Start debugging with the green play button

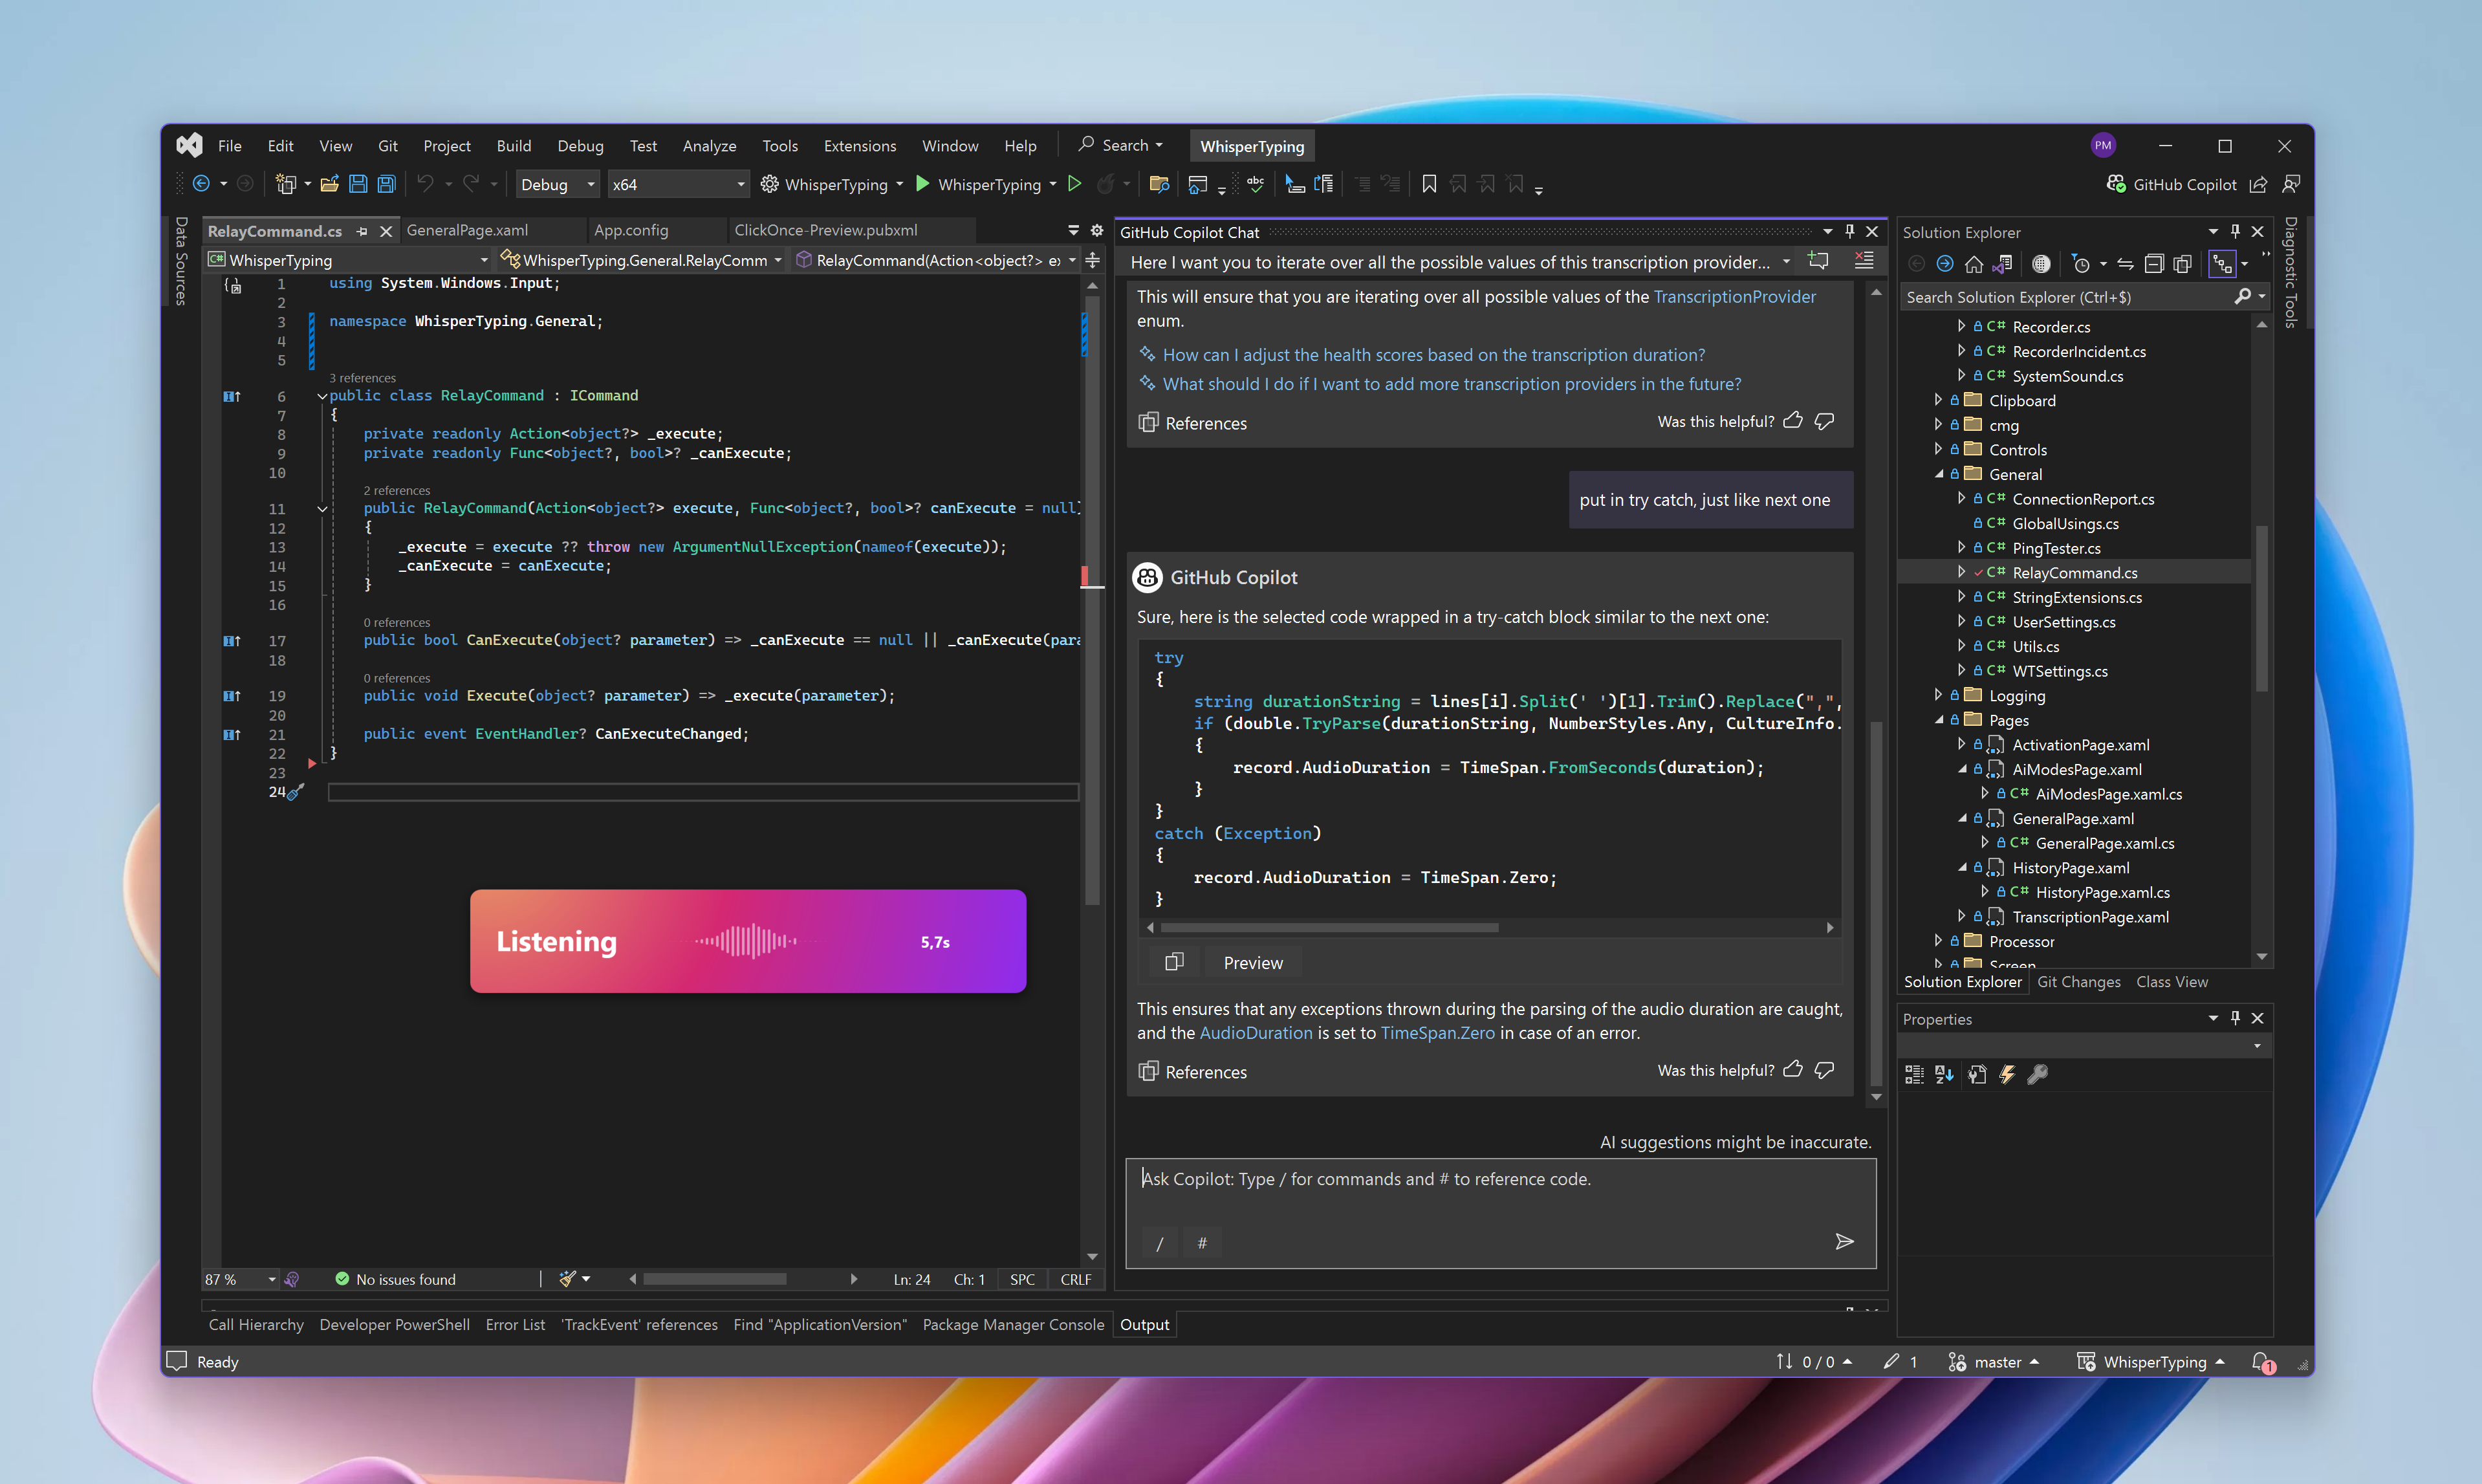[1074, 184]
